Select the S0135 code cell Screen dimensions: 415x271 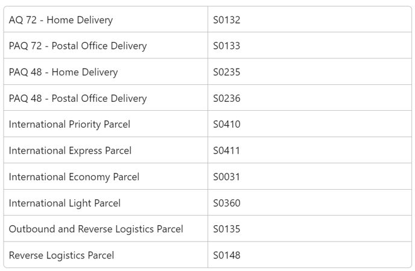tap(309, 228)
